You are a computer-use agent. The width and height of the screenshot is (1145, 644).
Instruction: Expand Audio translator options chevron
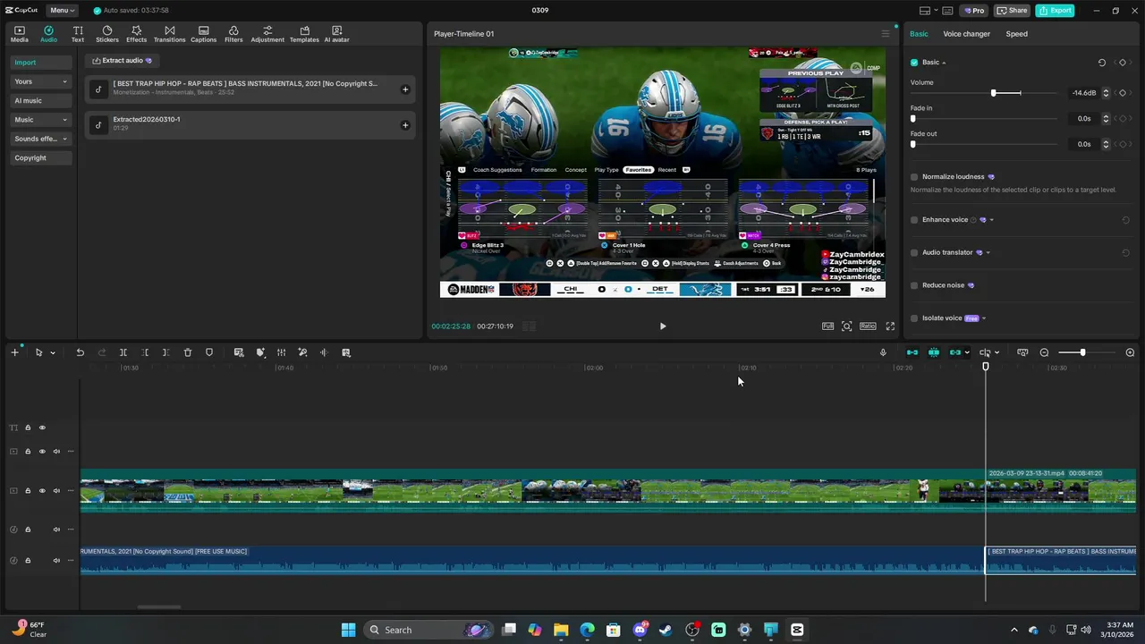[x=988, y=252]
